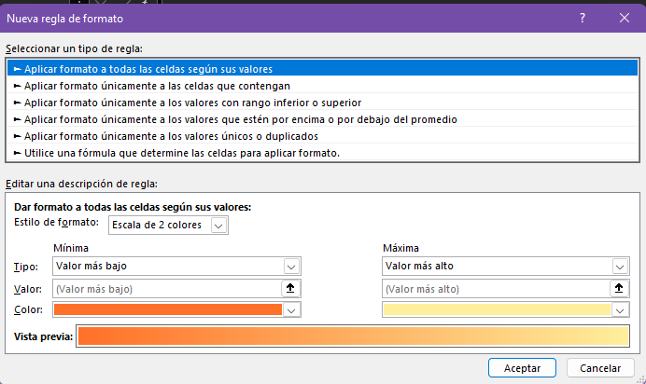This screenshot has width=646, height=384.
Task: Click the 'Valor:' row label
Action: [x=28, y=289]
